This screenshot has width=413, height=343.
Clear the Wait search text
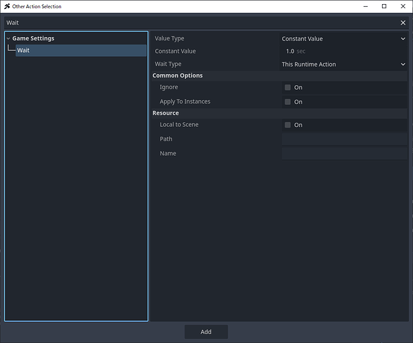[403, 23]
